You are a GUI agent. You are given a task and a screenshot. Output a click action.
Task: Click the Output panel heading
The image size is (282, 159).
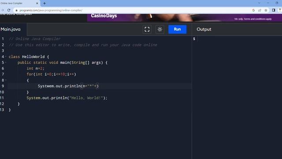point(204,29)
